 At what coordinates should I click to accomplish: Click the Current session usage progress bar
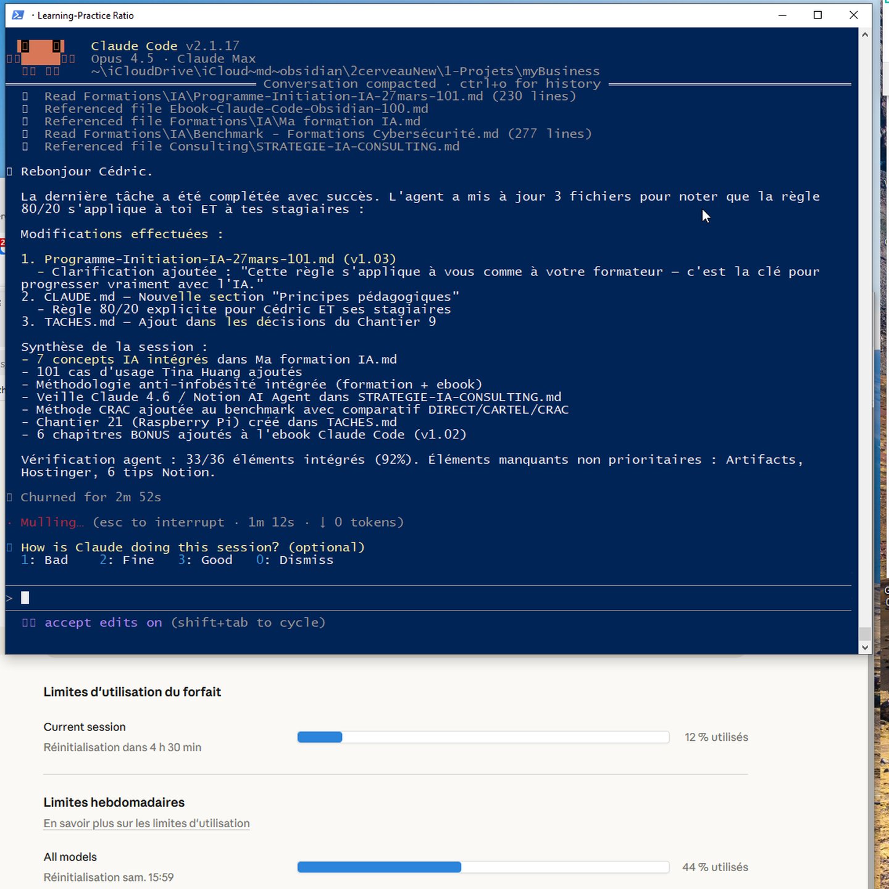point(483,737)
